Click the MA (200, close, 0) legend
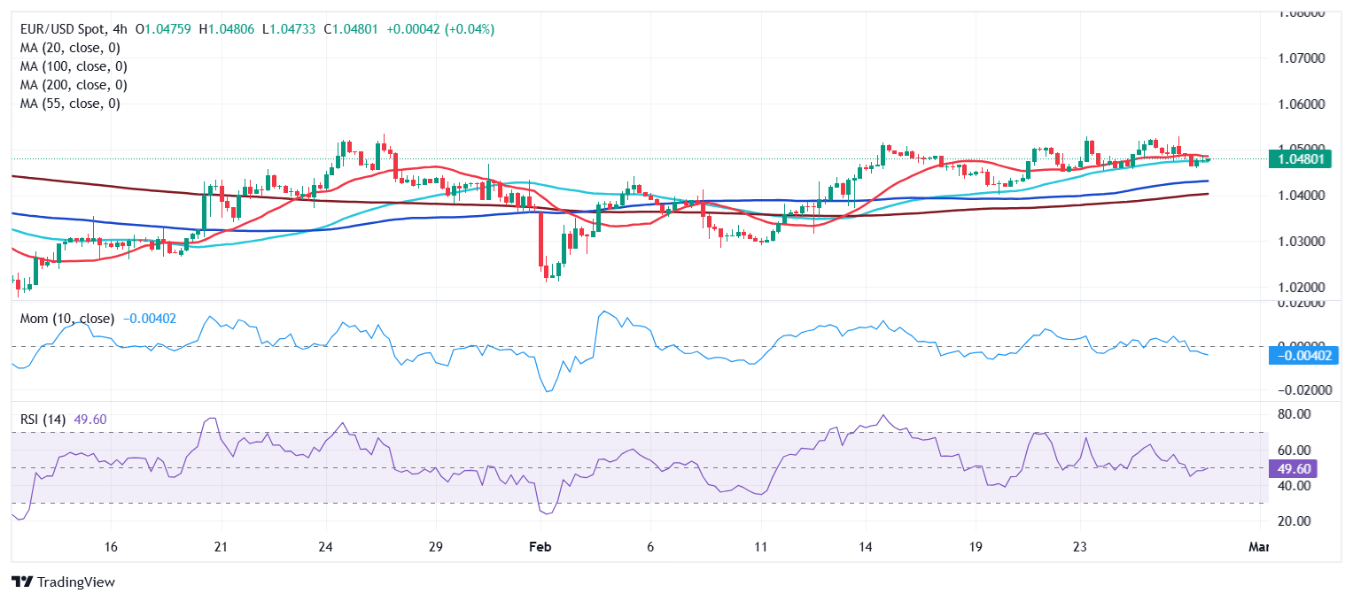The image size is (1353, 601). tap(74, 85)
